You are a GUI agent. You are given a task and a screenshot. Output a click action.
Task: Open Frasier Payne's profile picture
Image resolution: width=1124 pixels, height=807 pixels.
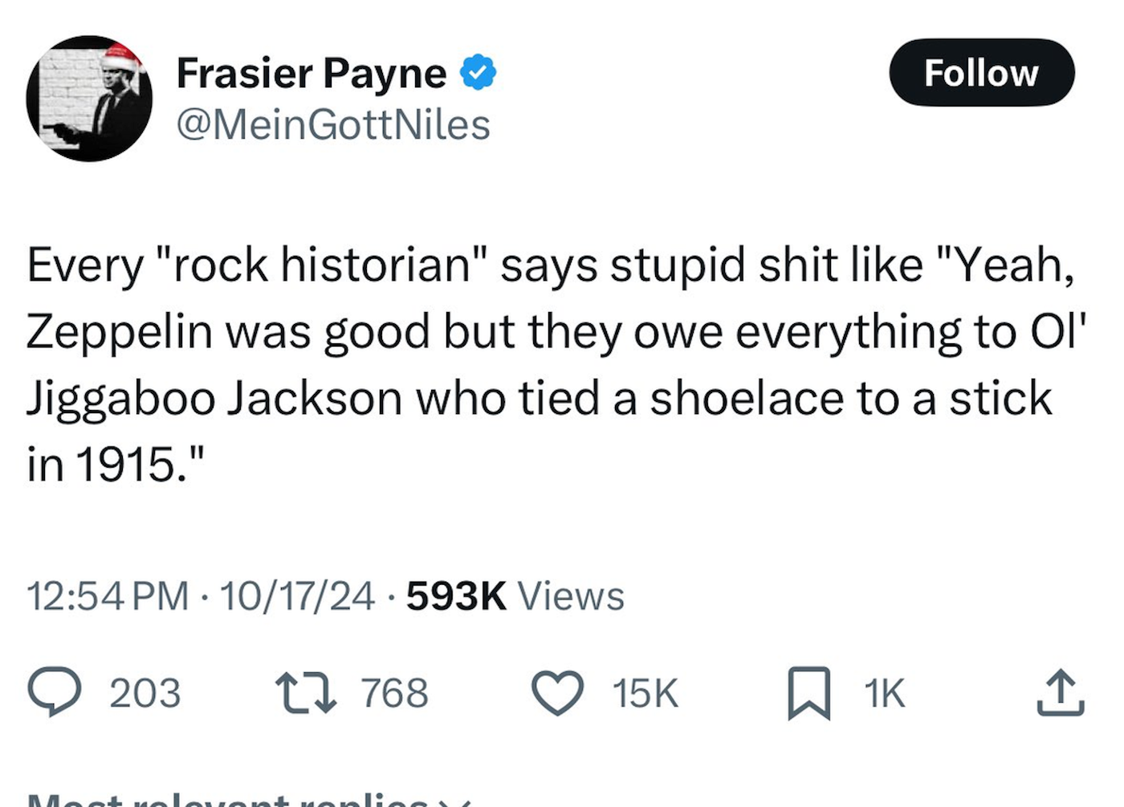[89, 99]
